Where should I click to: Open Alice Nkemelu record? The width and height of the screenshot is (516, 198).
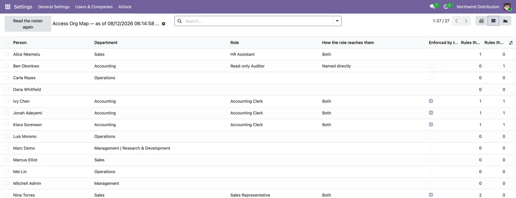[x=27, y=54]
